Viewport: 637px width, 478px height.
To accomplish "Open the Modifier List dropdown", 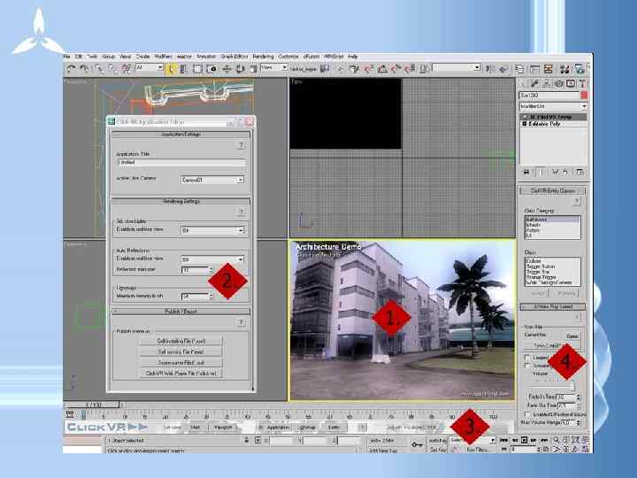I will [553, 106].
